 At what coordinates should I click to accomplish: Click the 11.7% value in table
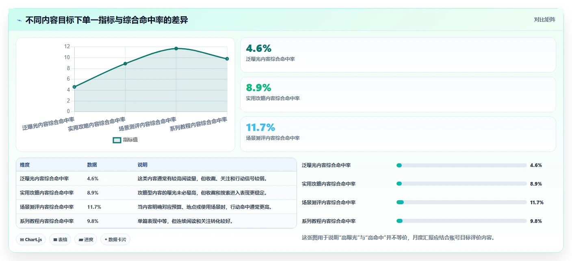click(x=94, y=207)
